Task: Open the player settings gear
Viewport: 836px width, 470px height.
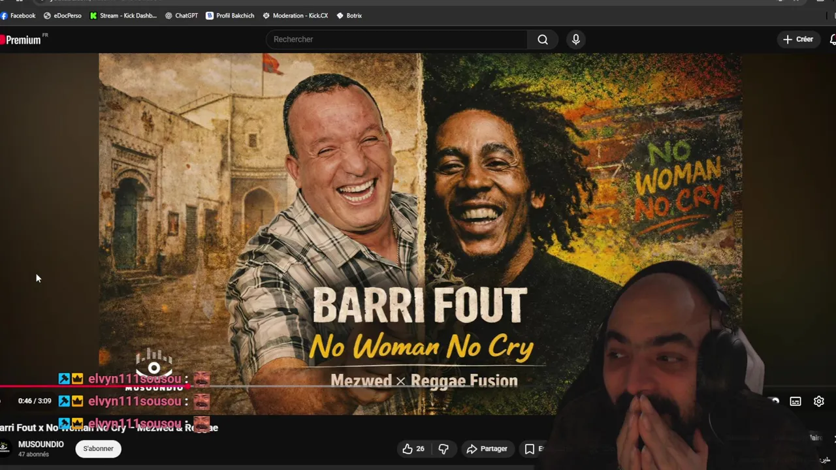Action: [819, 401]
